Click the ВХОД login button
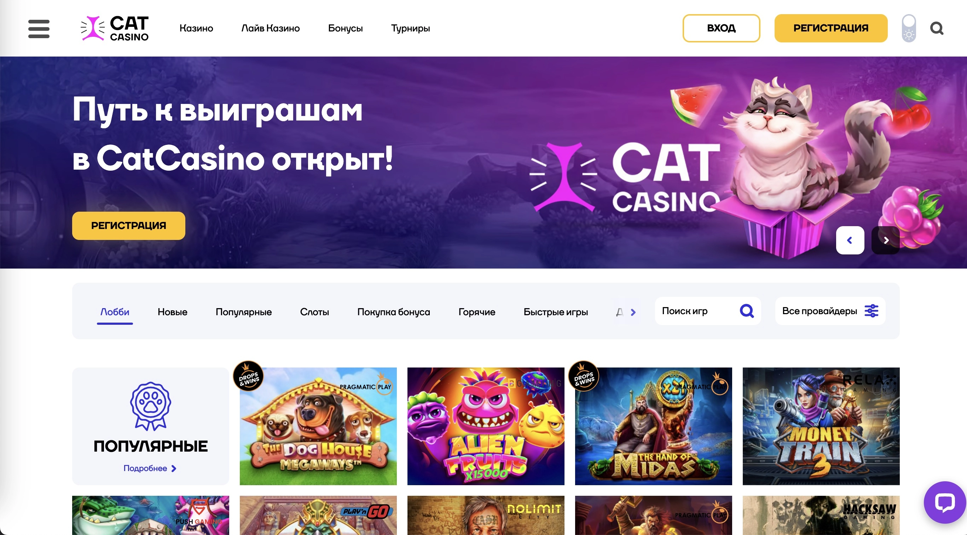Screen dimensions: 967x535 721,28
